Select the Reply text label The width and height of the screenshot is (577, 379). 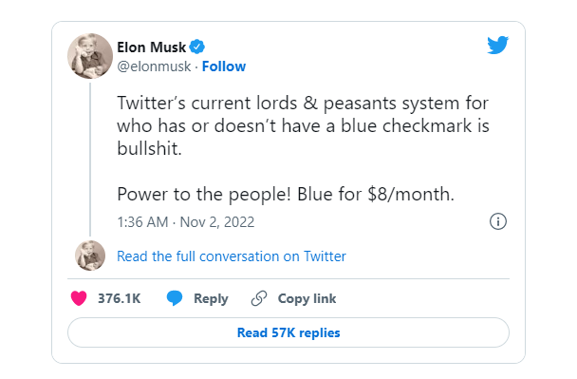pyautogui.click(x=211, y=298)
